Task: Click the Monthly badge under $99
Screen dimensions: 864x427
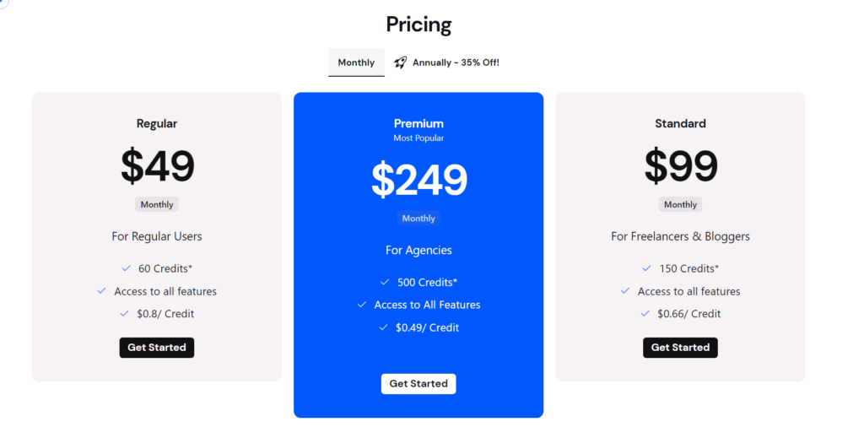Action: pos(681,204)
